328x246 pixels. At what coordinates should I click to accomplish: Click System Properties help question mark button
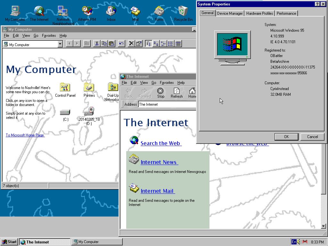(317, 4)
